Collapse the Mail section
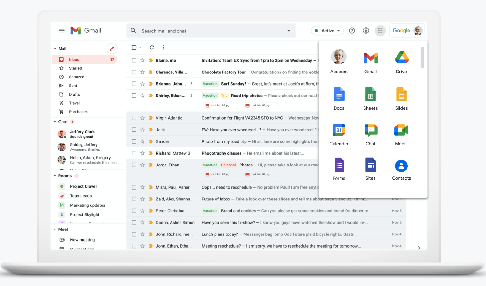 [x=55, y=49]
